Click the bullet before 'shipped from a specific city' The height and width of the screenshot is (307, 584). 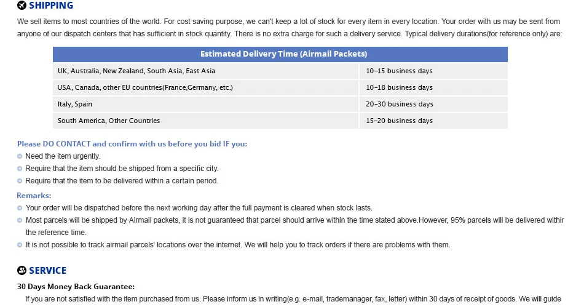pyautogui.click(x=20, y=169)
